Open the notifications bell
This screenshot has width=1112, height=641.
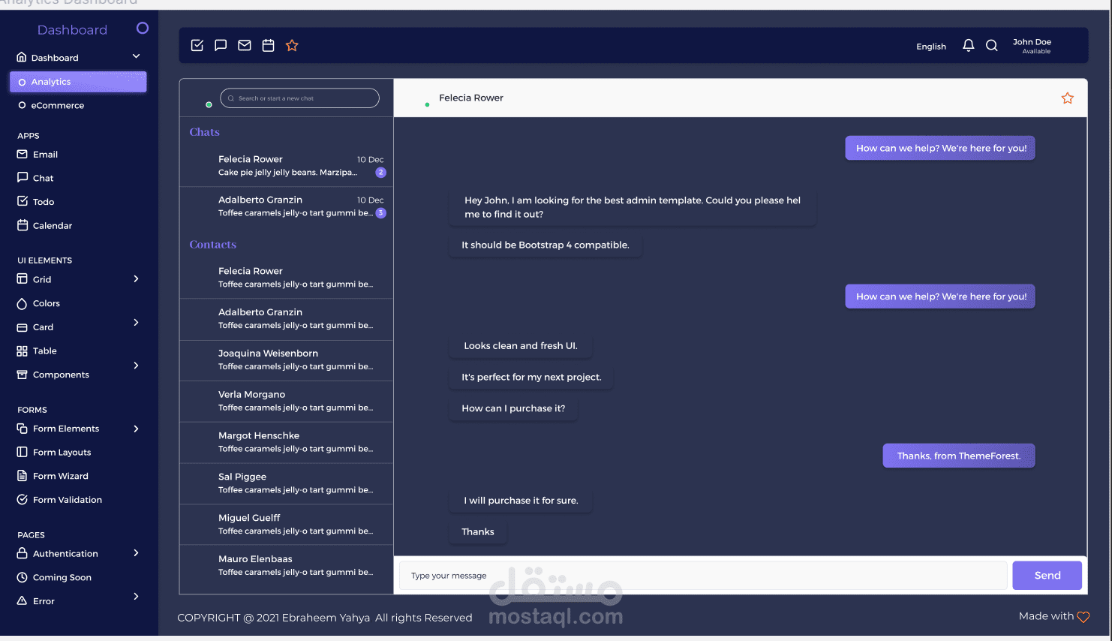[968, 45]
